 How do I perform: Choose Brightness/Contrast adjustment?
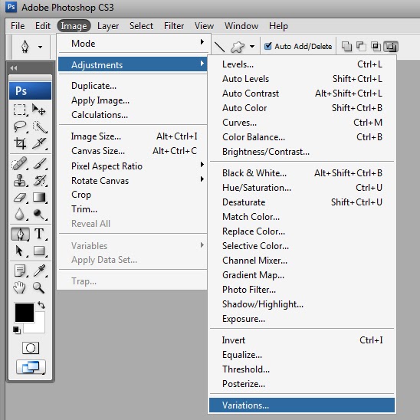click(x=302, y=152)
